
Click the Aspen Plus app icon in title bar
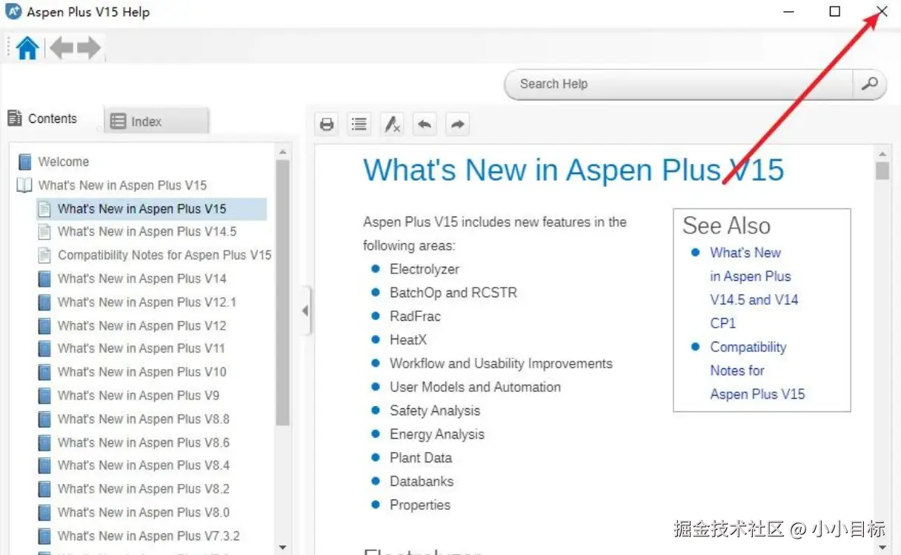point(13,12)
